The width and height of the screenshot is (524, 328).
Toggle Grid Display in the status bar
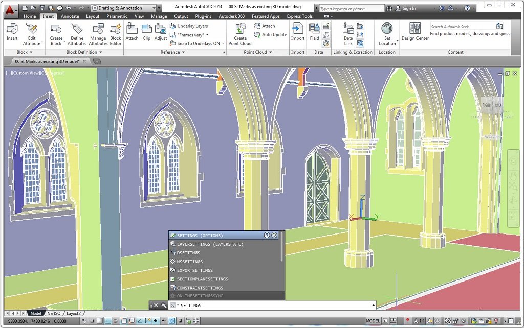(x=100, y=321)
